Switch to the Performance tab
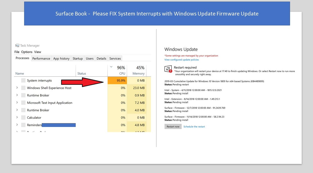Viewport: 313px width, 173px height. (x=41, y=58)
